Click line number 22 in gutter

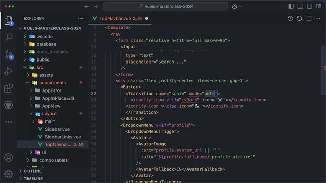click(x=94, y=94)
